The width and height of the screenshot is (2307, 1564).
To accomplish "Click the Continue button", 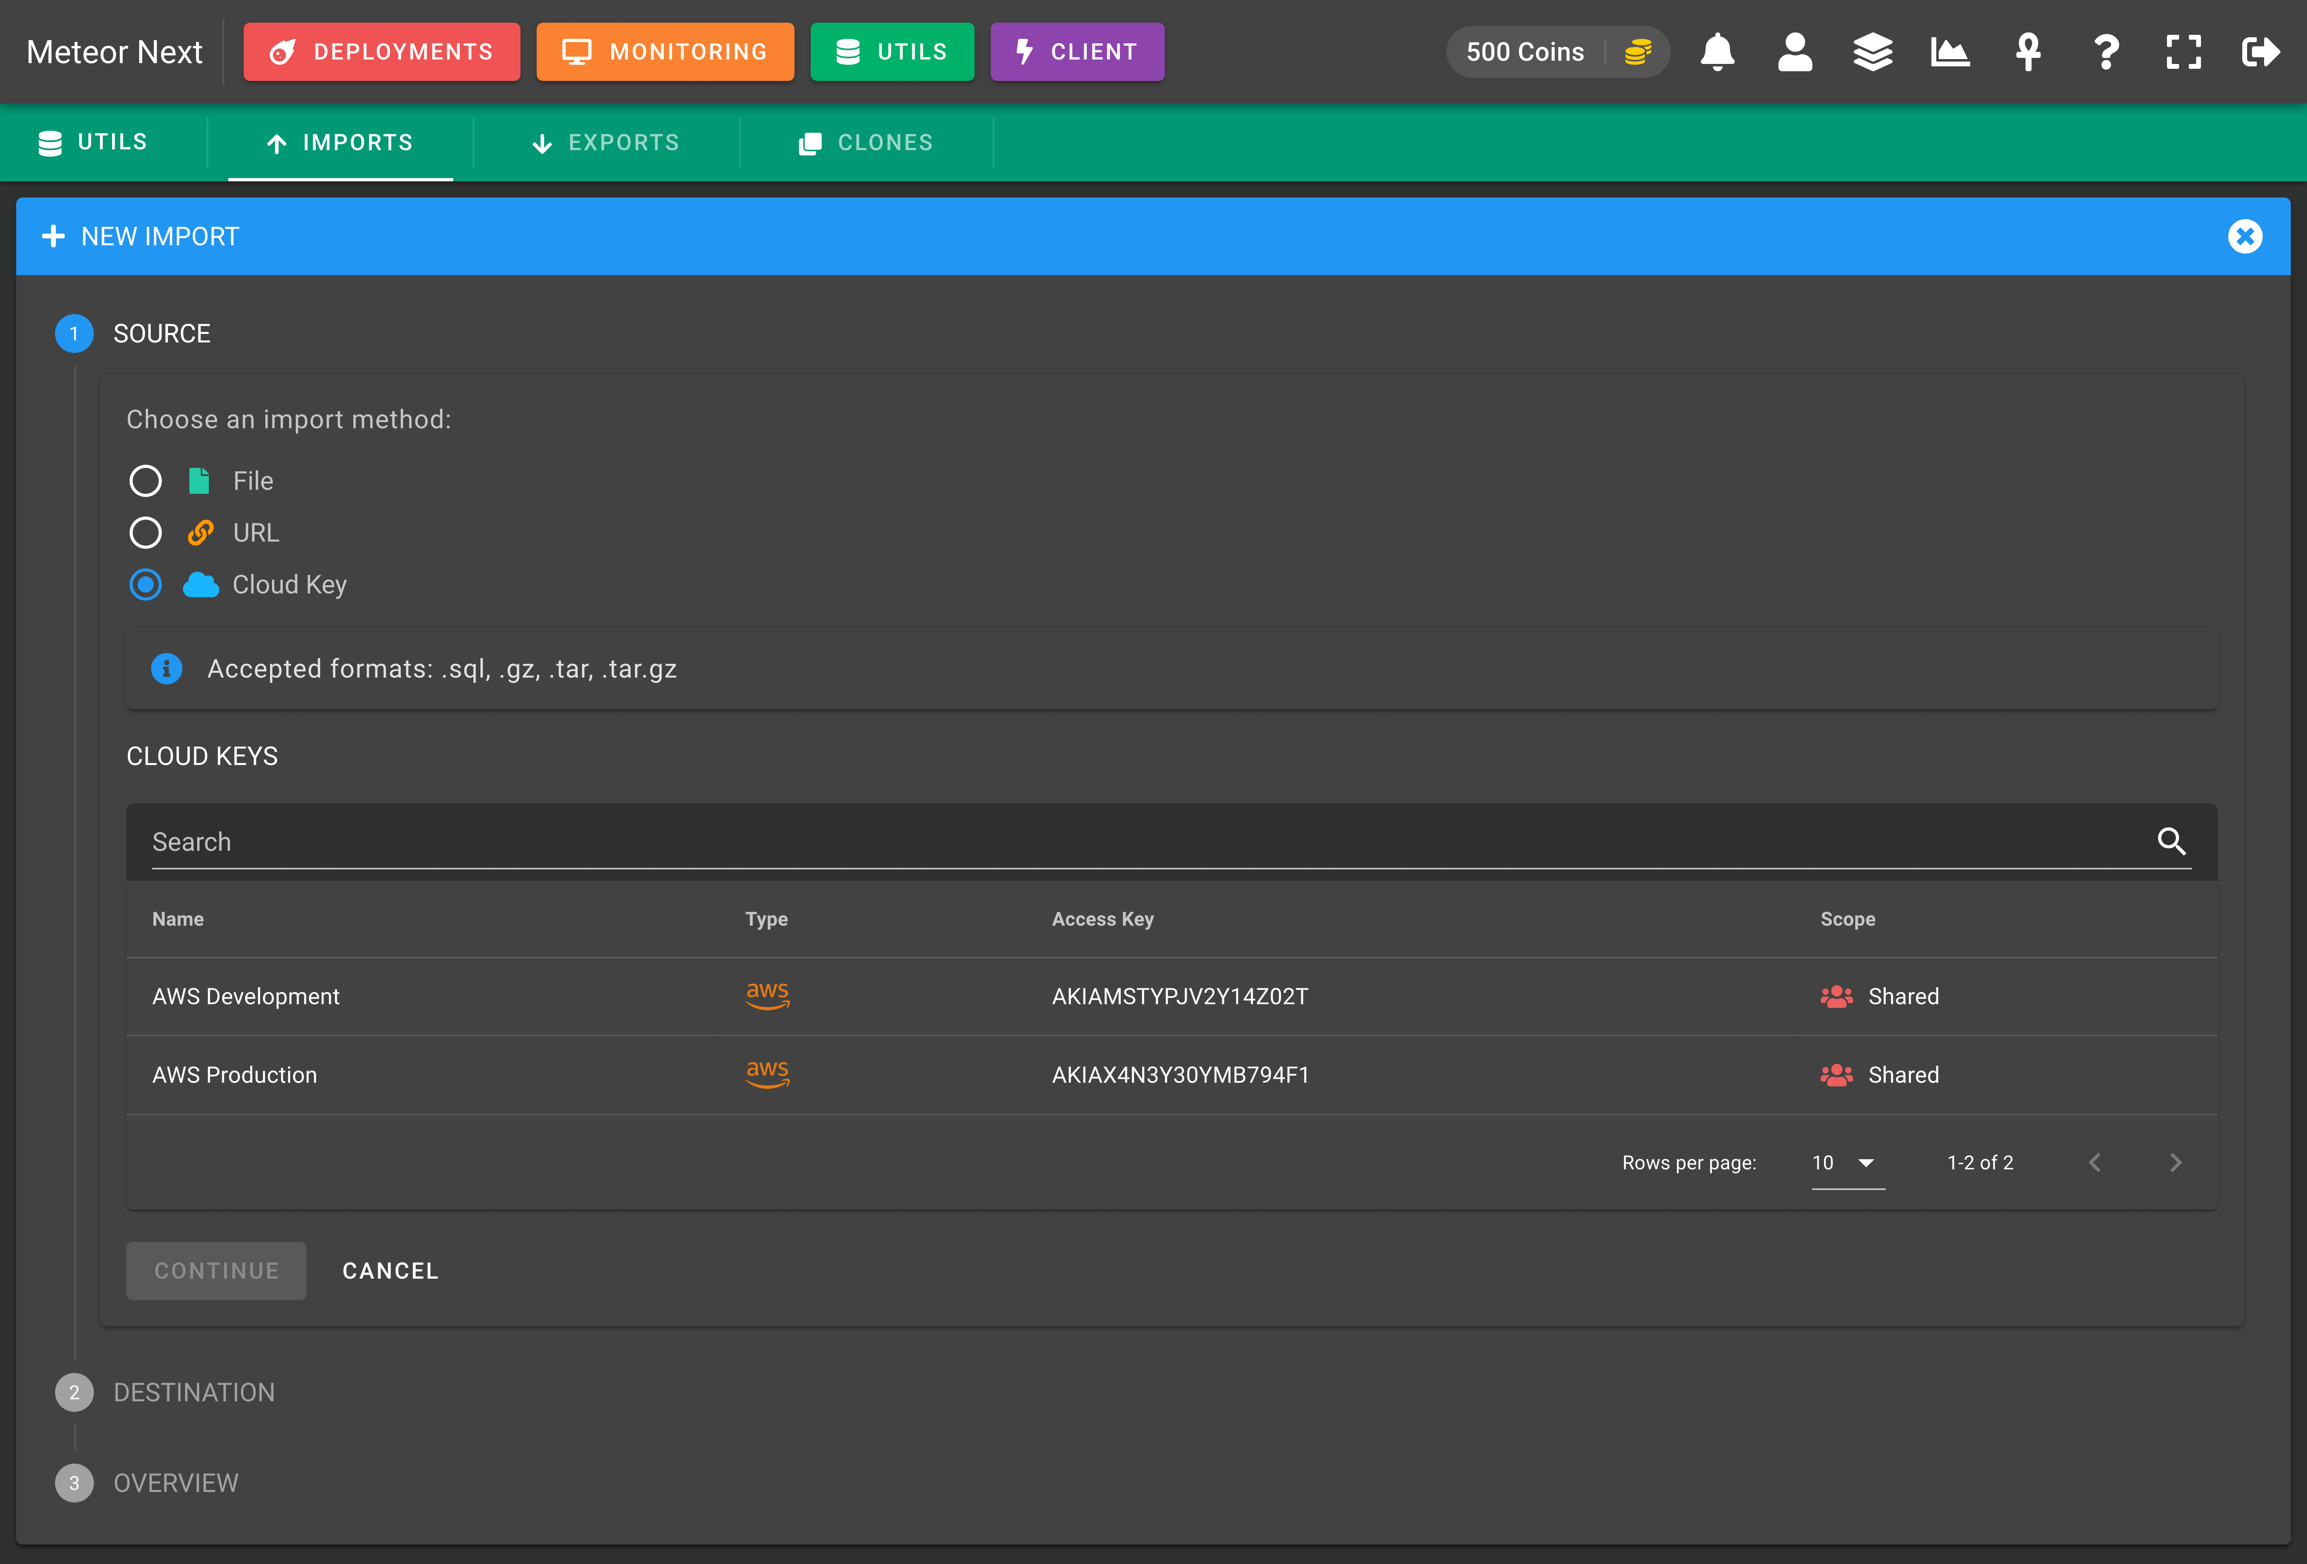I will click(x=217, y=1270).
